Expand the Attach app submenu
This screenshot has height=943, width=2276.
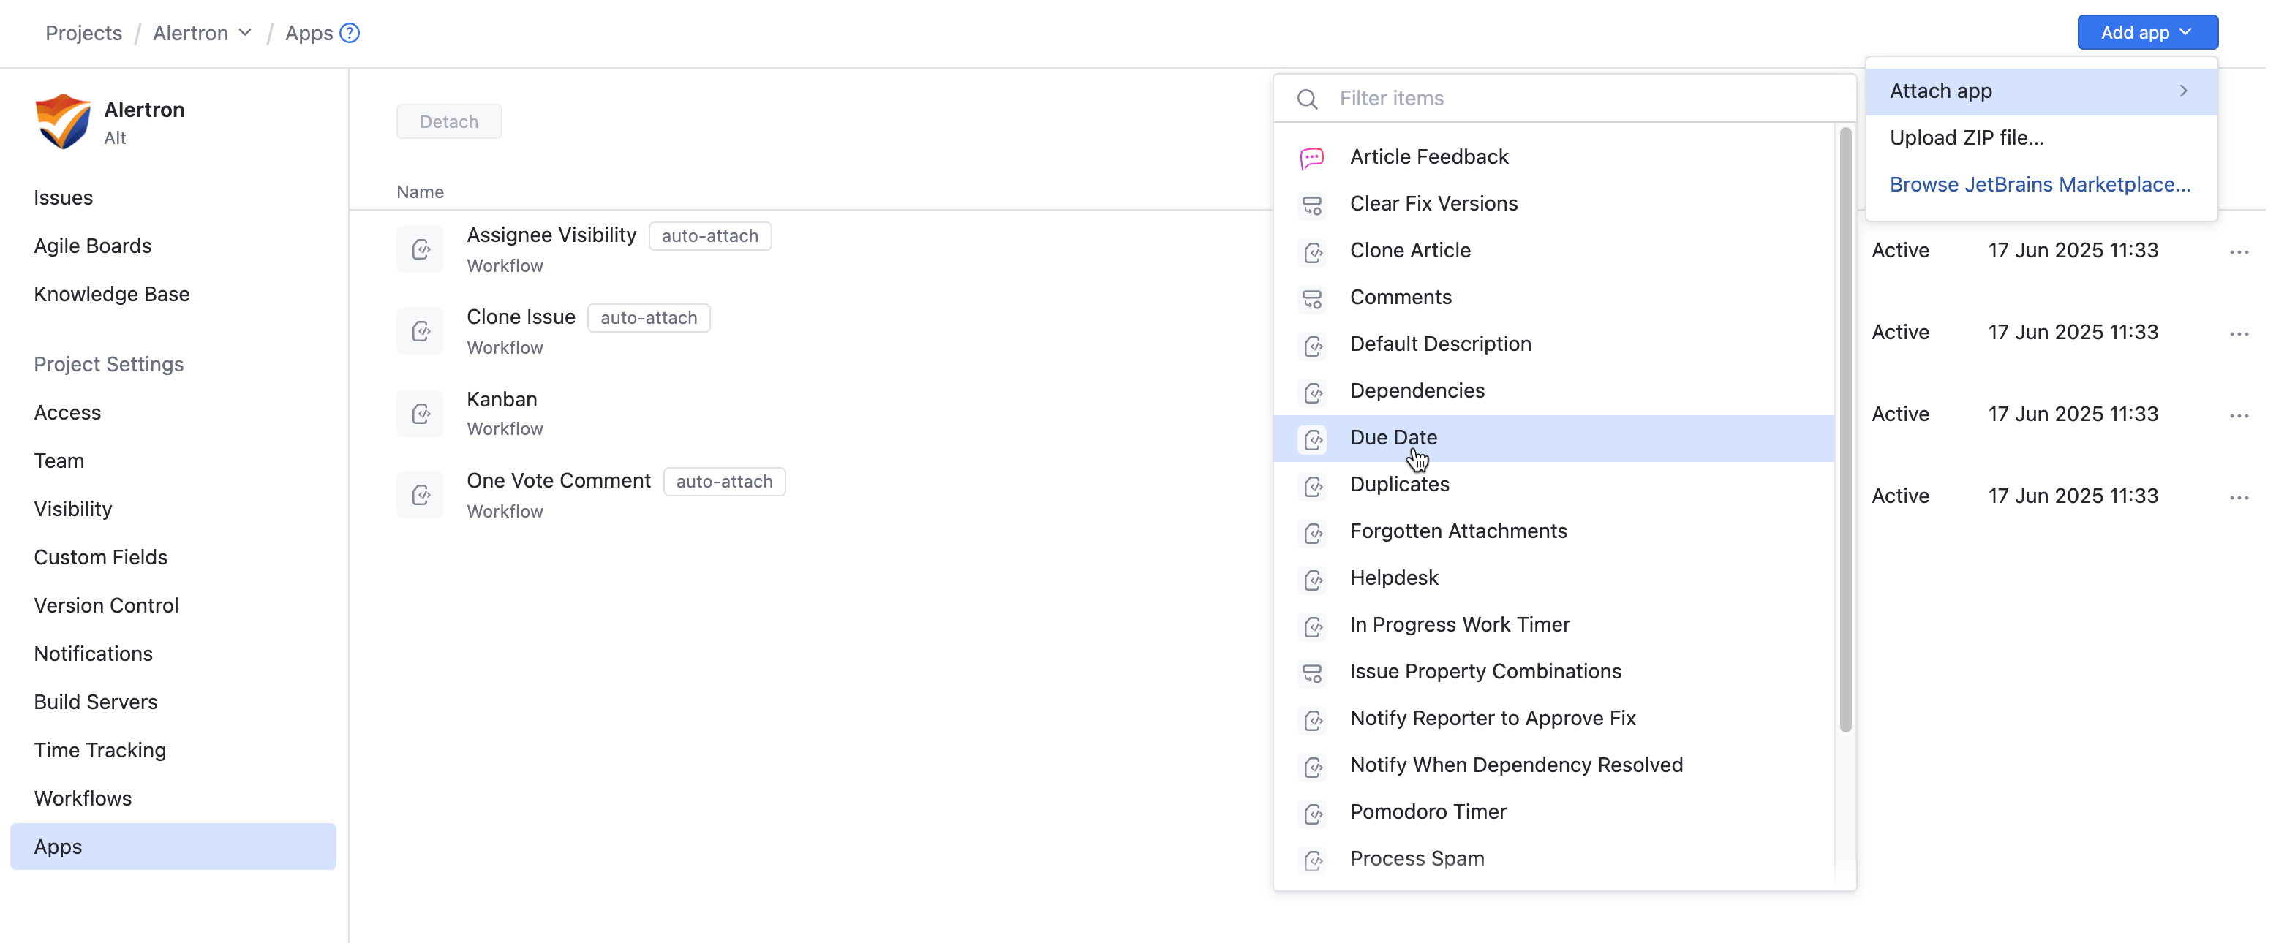2041,90
